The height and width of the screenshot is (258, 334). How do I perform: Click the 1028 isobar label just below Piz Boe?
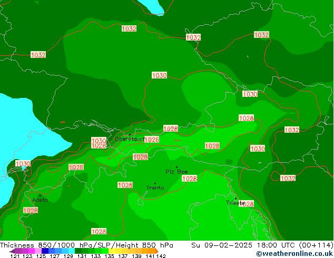pos(190,178)
